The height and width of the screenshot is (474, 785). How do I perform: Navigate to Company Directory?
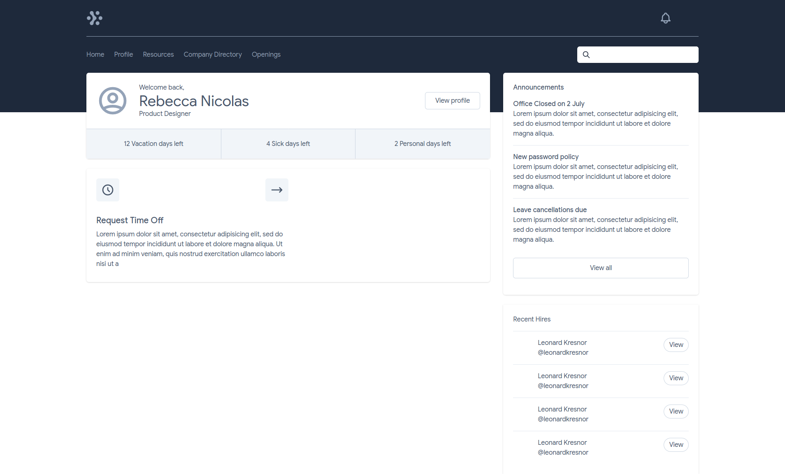click(212, 54)
